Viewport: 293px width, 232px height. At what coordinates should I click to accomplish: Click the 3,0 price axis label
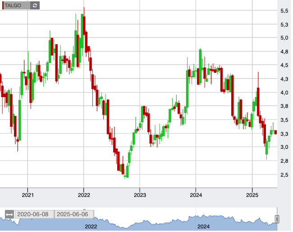coord(284,147)
